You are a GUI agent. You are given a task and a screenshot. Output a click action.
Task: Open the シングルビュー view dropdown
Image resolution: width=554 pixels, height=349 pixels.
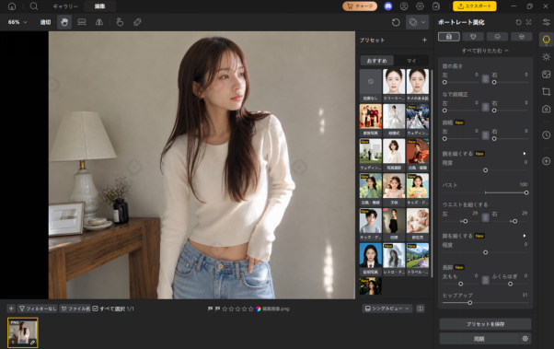coord(387,308)
